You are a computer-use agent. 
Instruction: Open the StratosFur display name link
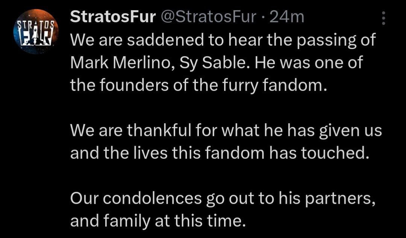click(x=113, y=17)
